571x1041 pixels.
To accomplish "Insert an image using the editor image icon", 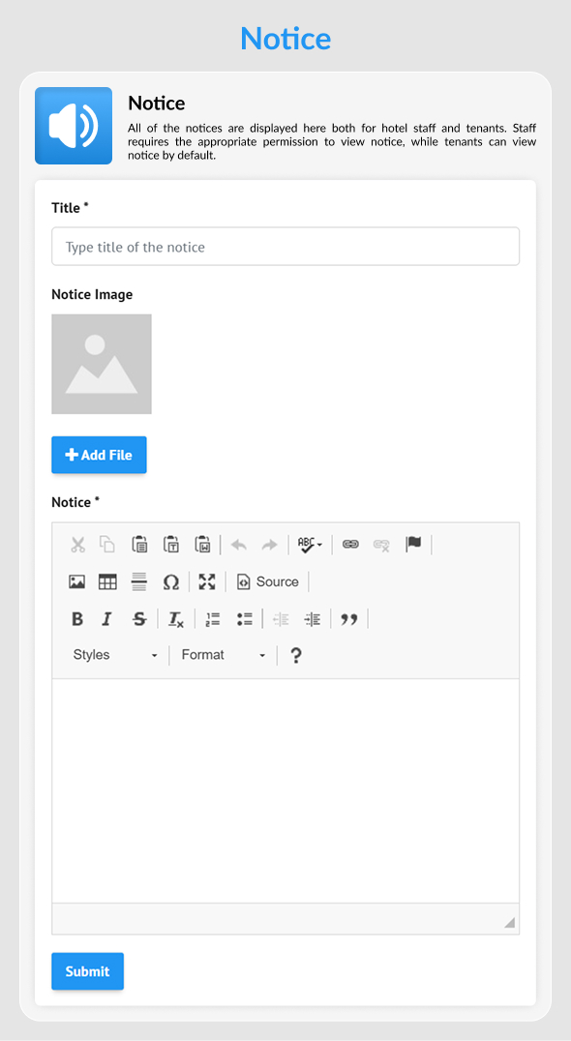I will [77, 582].
